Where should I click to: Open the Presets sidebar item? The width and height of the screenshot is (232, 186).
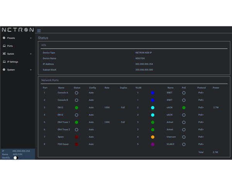point(17,38)
